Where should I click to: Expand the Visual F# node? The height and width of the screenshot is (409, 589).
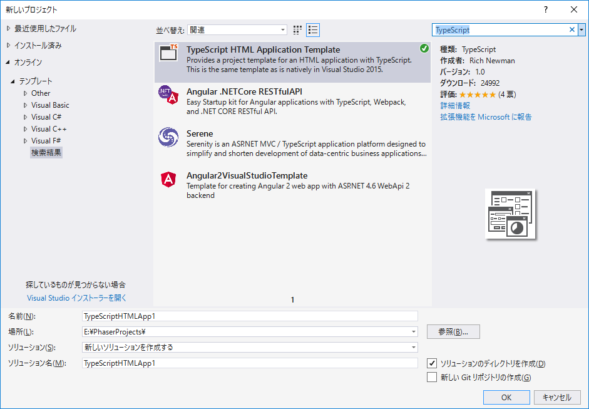[x=26, y=141]
